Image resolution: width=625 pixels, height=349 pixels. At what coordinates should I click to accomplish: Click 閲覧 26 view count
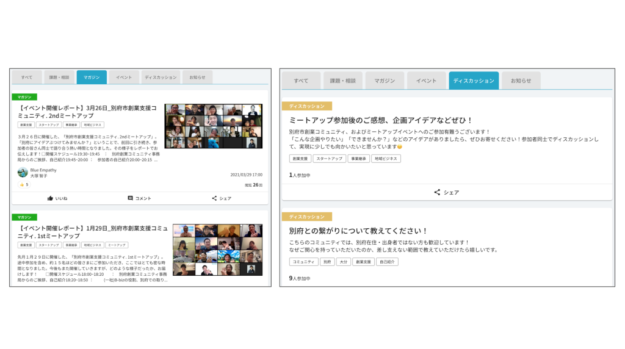pos(253,185)
